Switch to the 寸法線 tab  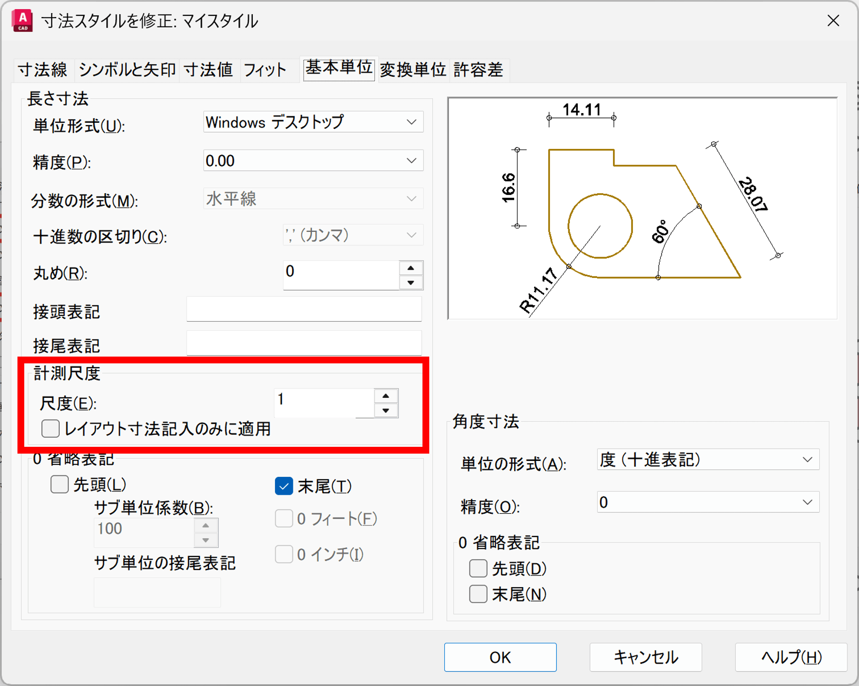tap(43, 70)
